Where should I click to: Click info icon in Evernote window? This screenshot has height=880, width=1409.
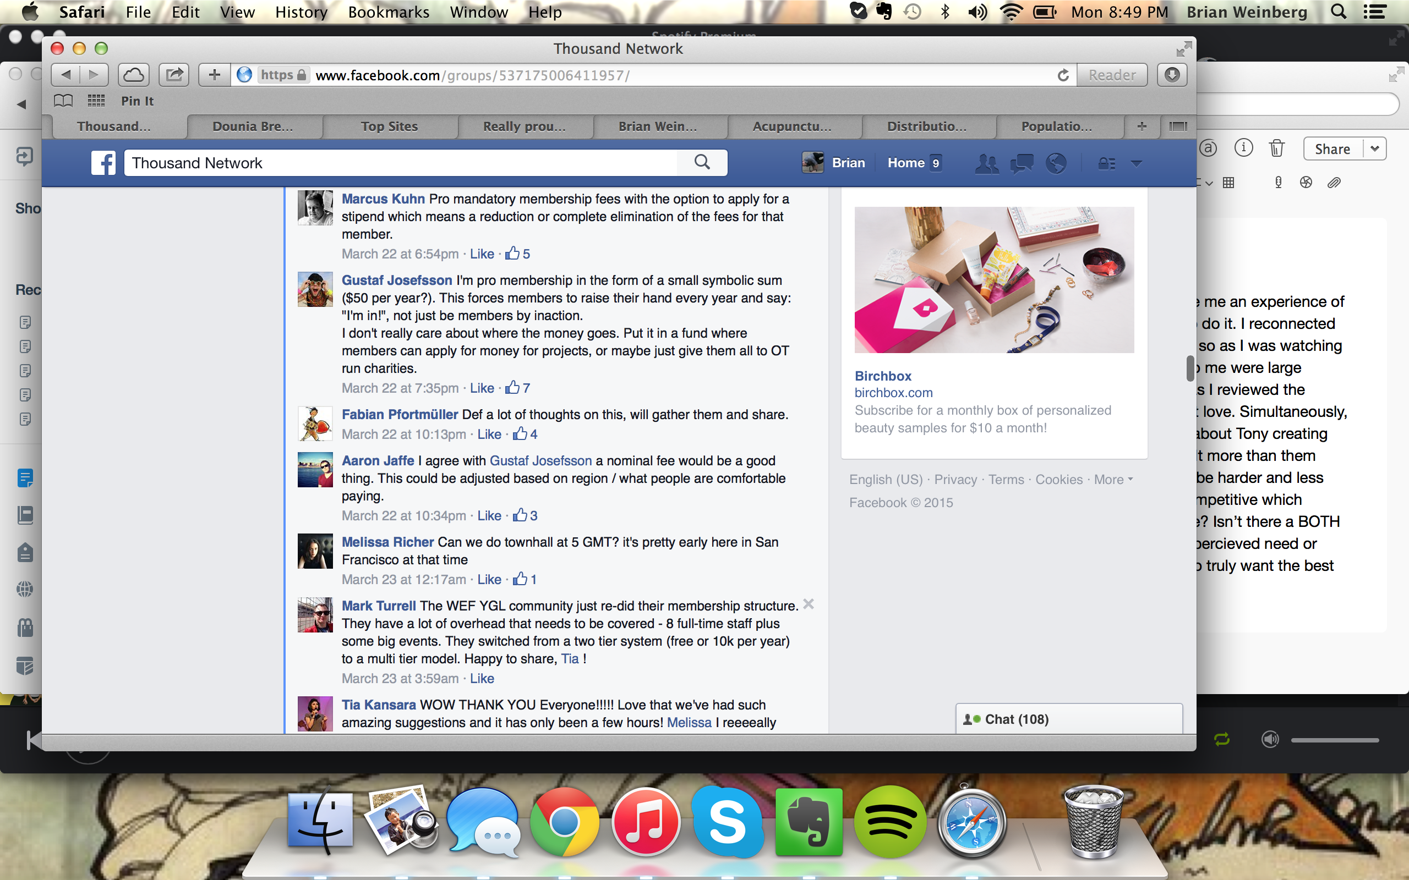tap(1243, 148)
